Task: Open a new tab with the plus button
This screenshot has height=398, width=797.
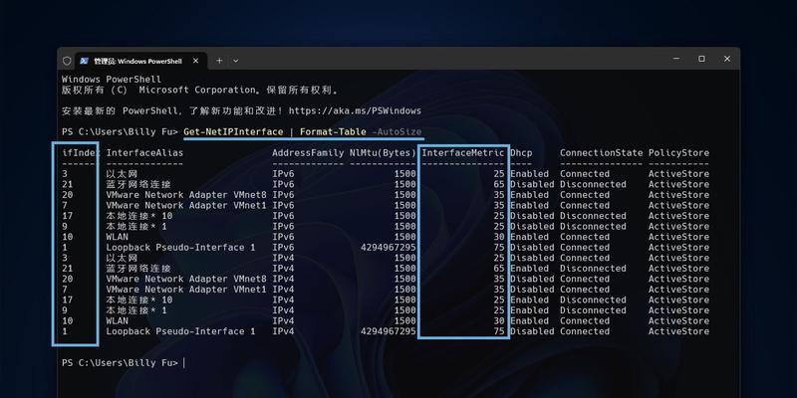Action: pyautogui.click(x=219, y=61)
